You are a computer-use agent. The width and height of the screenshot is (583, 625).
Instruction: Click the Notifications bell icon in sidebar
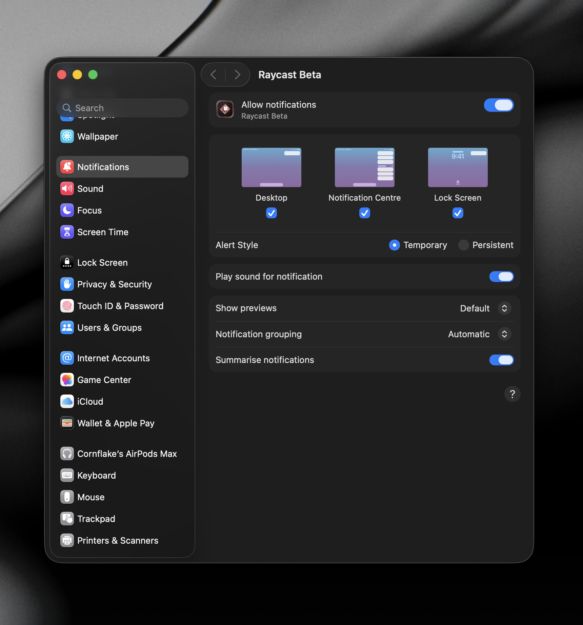click(67, 167)
